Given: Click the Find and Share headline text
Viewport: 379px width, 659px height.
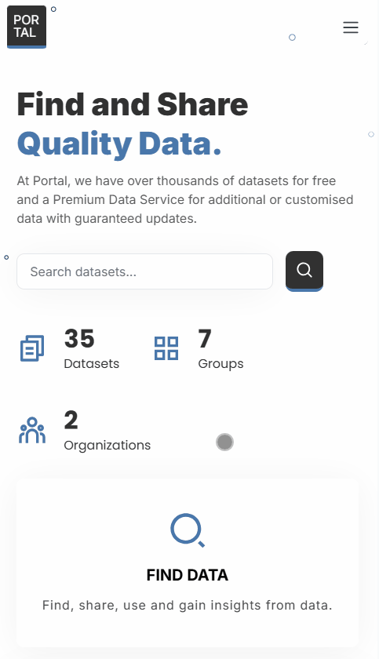Looking at the screenshot, I should click(133, 104).
